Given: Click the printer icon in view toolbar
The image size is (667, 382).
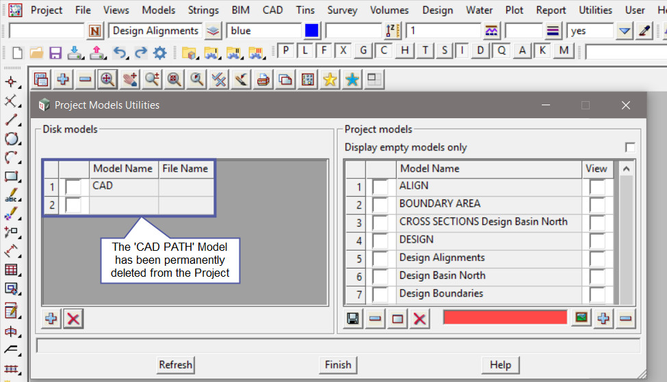Looking at the screenshot, I should (262, 80).
